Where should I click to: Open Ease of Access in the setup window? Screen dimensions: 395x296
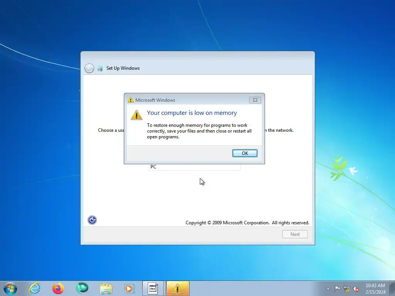tap(92, 220)
